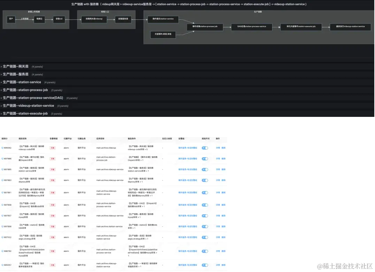This screenshot has width=375, height=272.
Task: Select the videoup-station-service diagram node
Action: click(350, 27)
